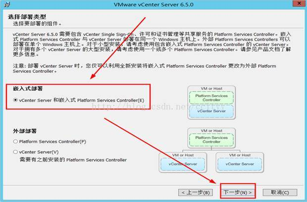The height and width of the screenshot is (202, 307).
Task: Click the 嵌入式部署 section heading
Action: point(28,89)
